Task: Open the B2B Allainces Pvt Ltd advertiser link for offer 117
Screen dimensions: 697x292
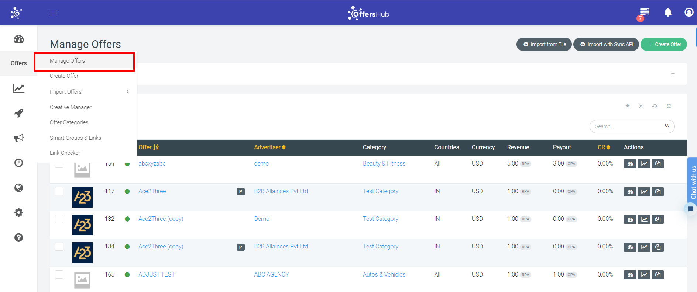Action: point(281,191)
